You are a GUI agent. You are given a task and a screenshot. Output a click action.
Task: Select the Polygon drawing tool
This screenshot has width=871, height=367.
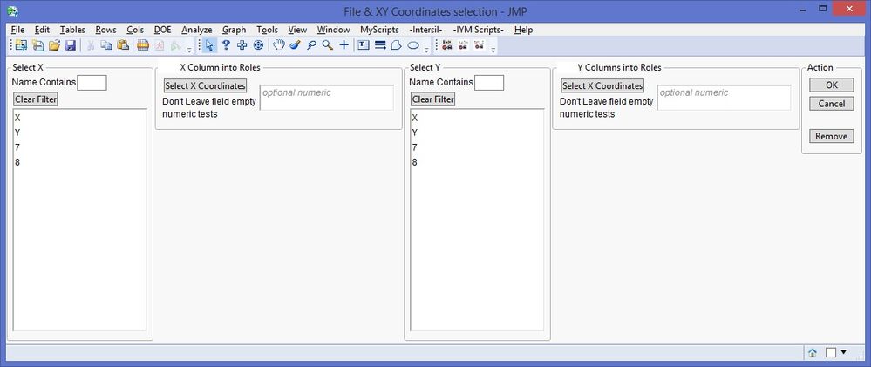pyautogui.click(x=397, y=45)
